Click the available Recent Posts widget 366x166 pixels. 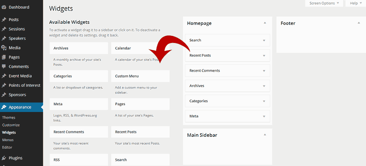tap(140, 132)
